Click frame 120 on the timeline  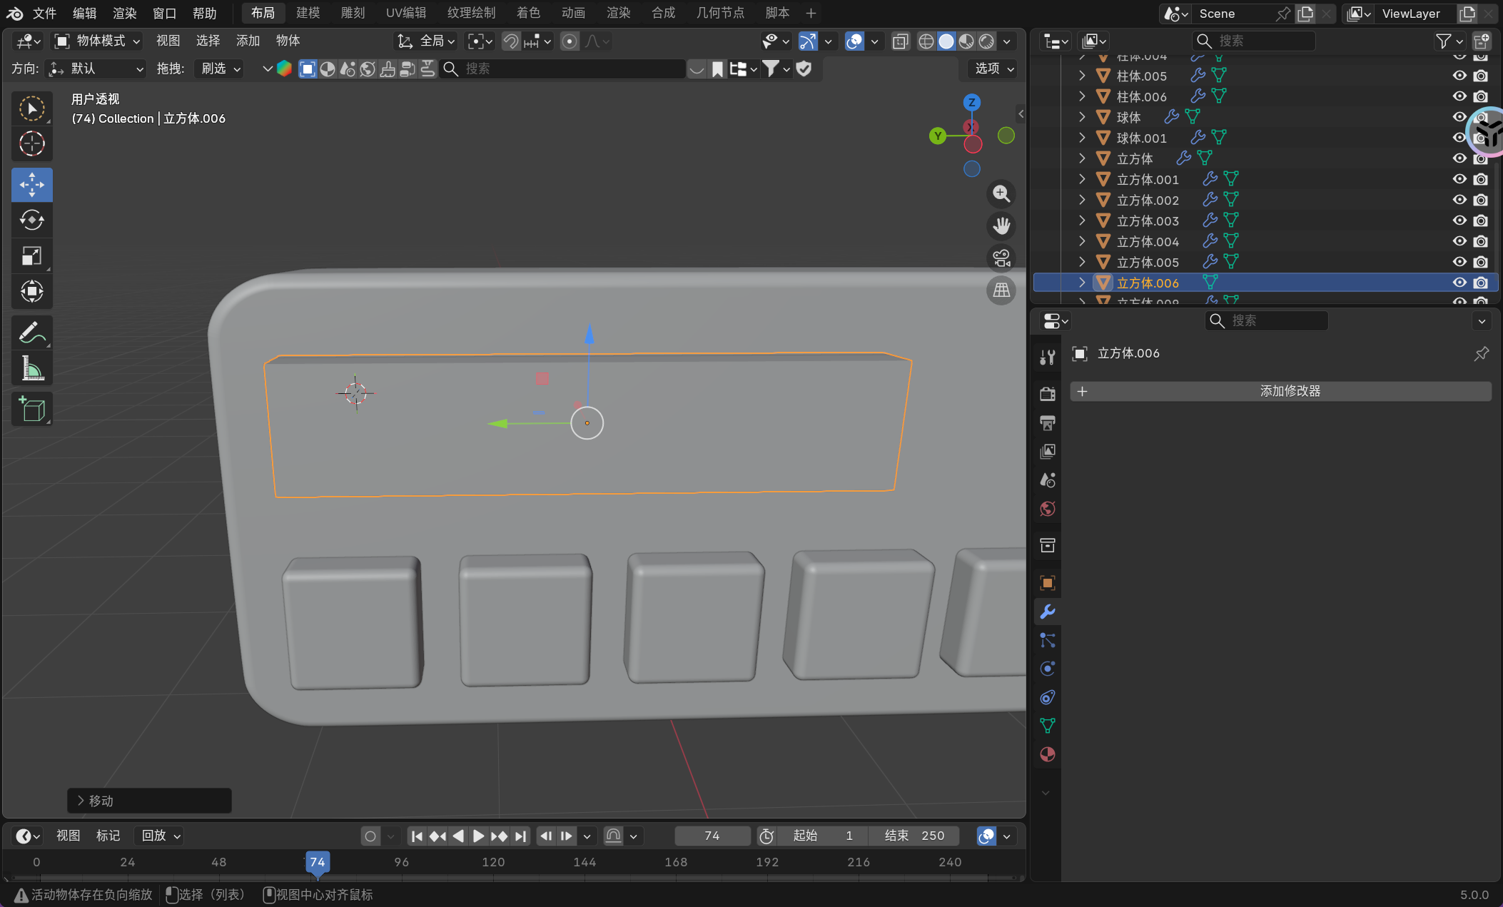coord(493,862)
